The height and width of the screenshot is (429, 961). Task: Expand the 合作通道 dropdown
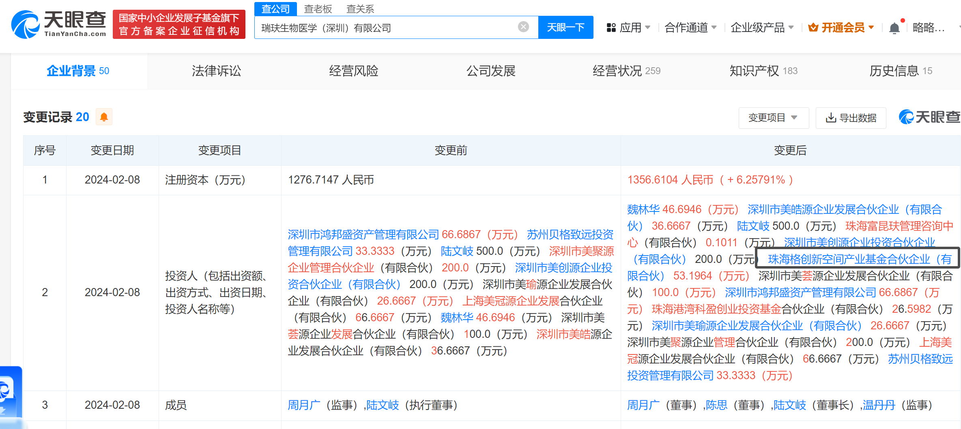[x=690, y=28]
